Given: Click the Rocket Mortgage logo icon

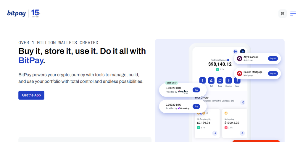Looking at the screenshot, I should click(240, 74).
